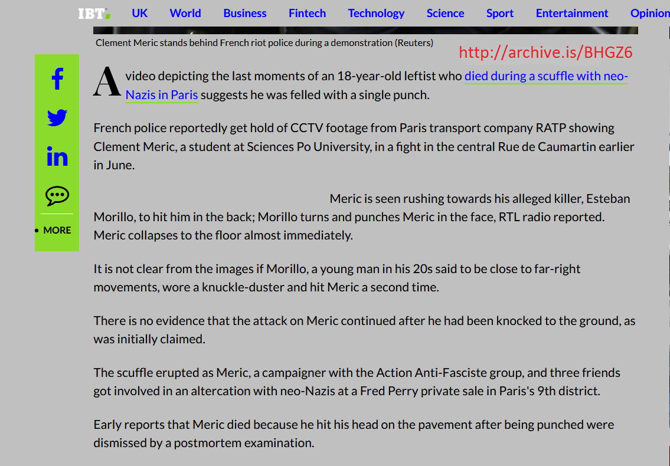670x466 pixels.
Task: Navigate to Fintech section
Action: tap(307, 13)
